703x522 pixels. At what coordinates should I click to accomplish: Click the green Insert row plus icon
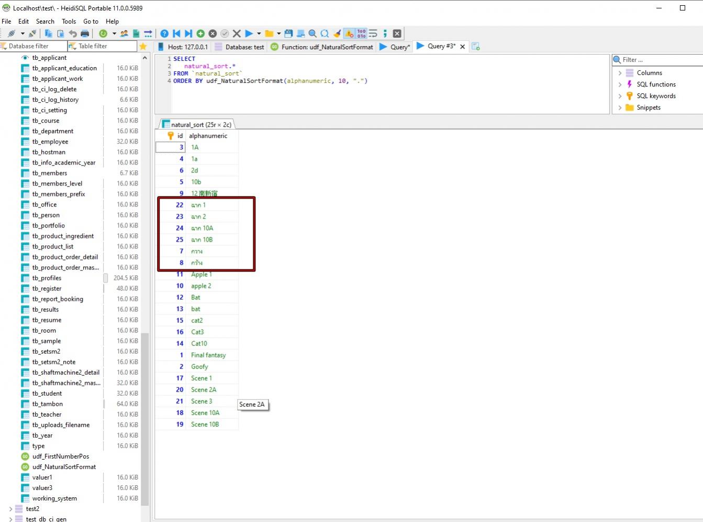coord(200,34)
